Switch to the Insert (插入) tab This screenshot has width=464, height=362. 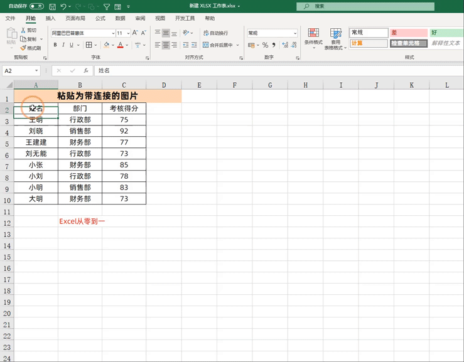pos(51,18)
